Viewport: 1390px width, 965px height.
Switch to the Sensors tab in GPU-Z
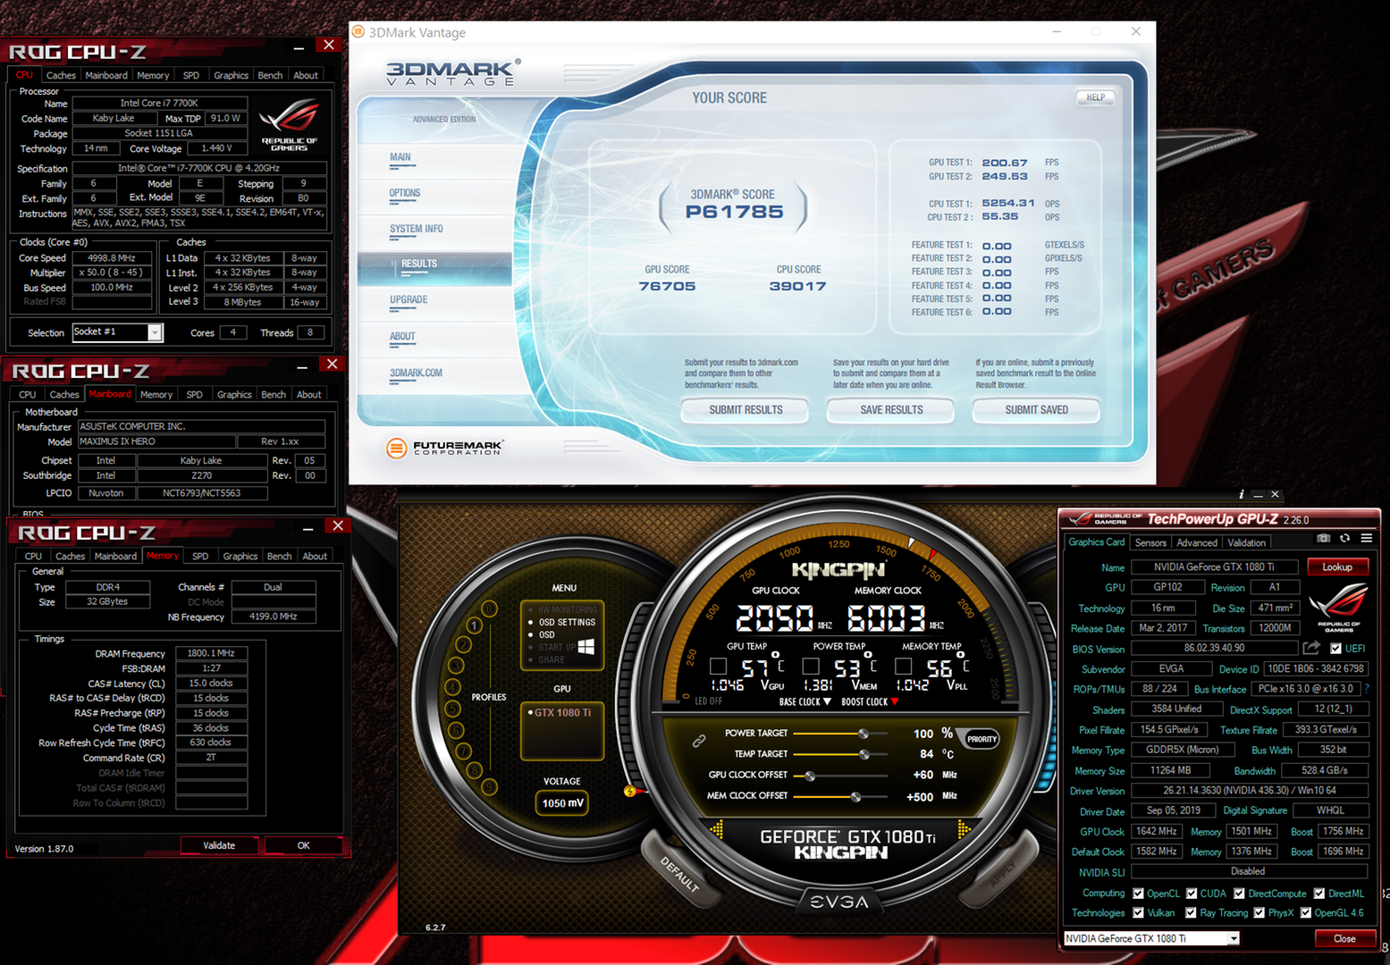pos(1150,542)
